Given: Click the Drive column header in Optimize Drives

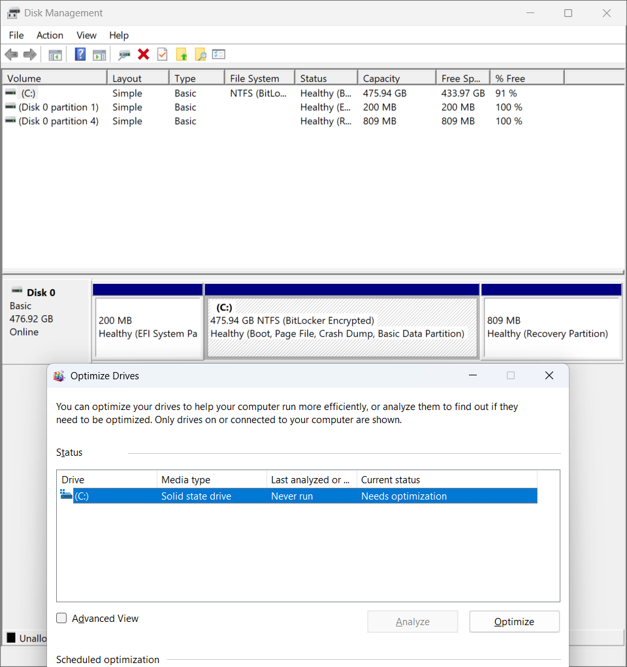Looking at the screenshot, I should pos(106,480).
